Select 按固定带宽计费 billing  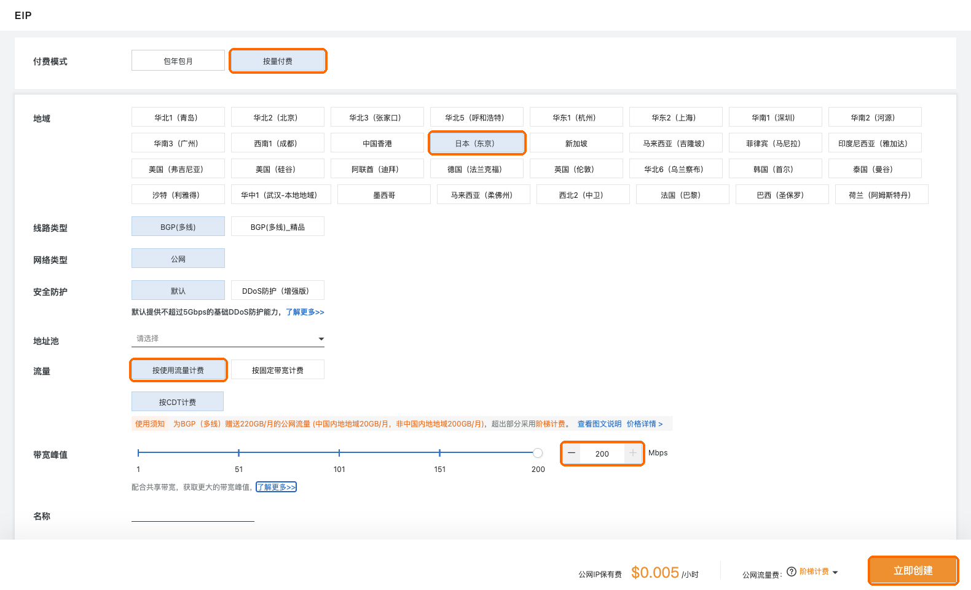pyautogui.click(x=278, y=370)
